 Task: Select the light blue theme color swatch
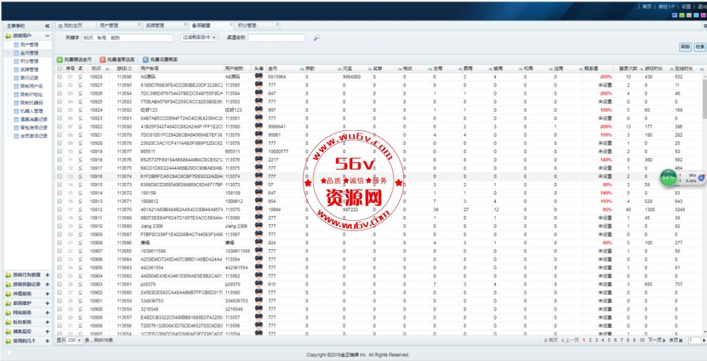pyautogui.click(x=696, y=15)
